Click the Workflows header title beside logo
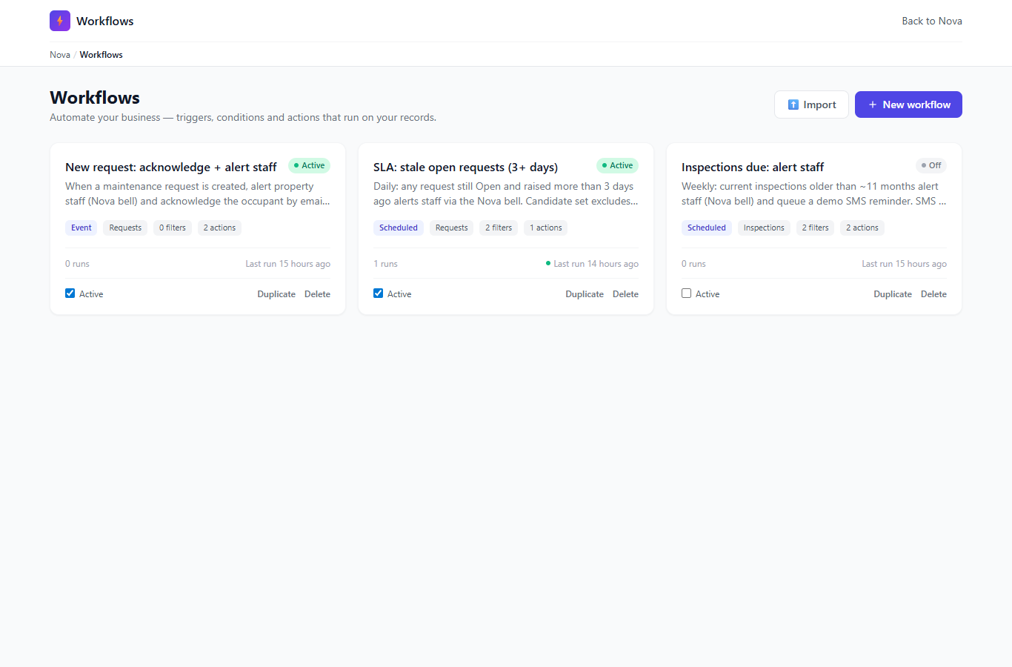The width and height of the screenshot is (1012, 667). (x=105, y=21)
